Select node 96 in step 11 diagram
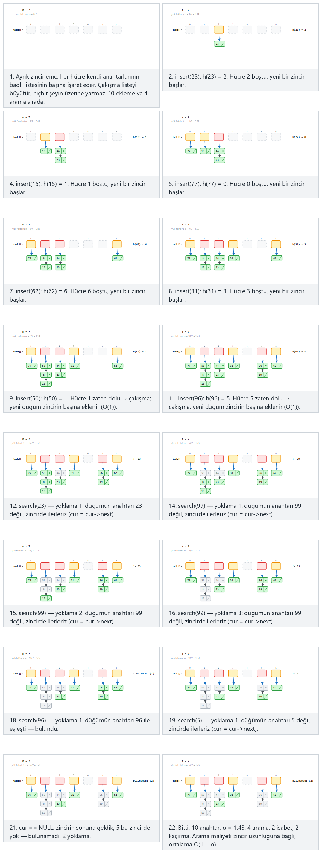The width and height of the screenshot is (322, 862). [x=262, y=366]
